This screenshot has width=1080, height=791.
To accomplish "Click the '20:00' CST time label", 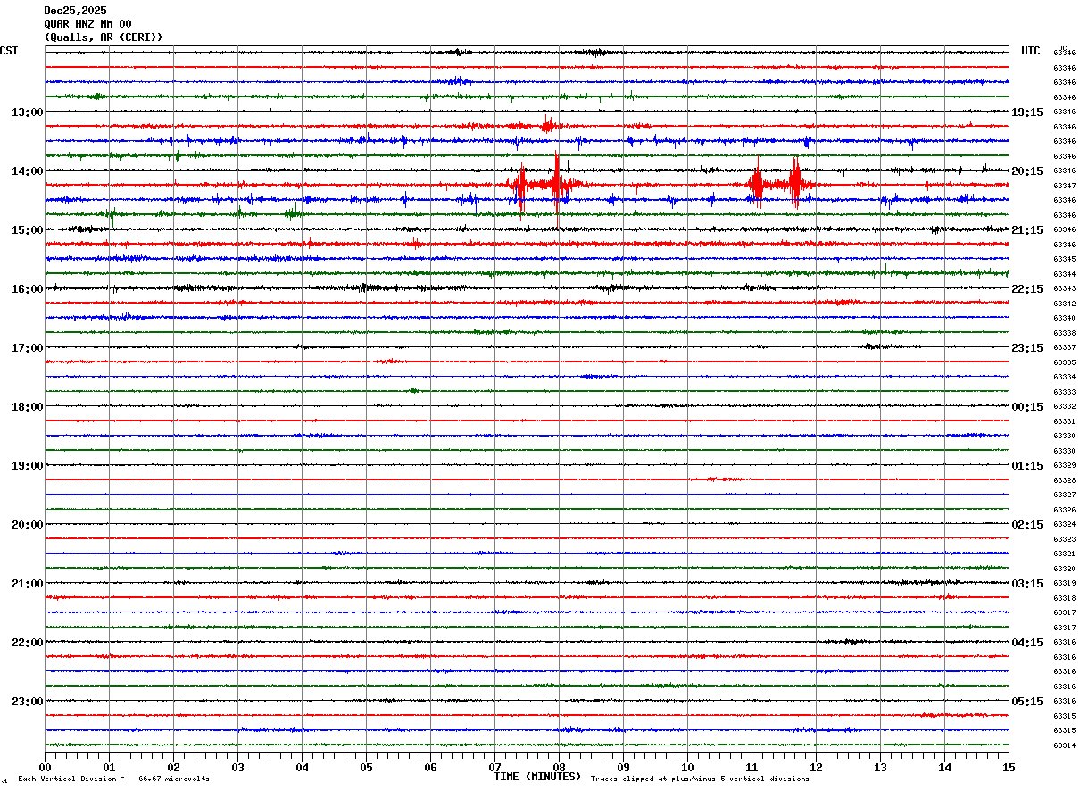I will pyautogui.click(x=27, y=525).
